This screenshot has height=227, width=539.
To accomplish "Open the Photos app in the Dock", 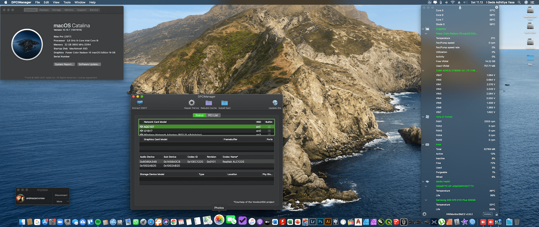I will pyautogui.click(x=219, y=220).
